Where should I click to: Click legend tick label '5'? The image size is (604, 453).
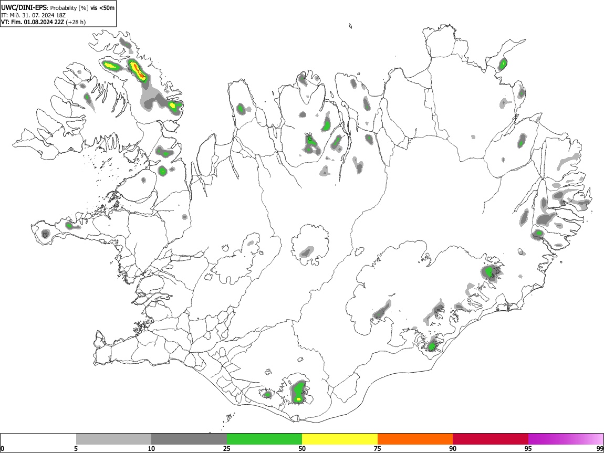click(x=76, y=448)
